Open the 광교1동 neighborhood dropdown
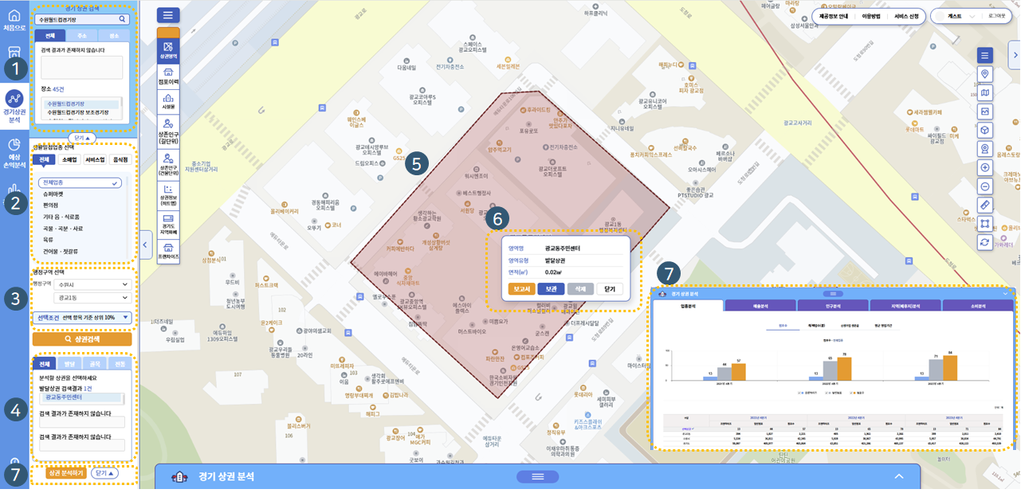The height and width of the screenshot is (497, 1021). (x=92, y=298)
